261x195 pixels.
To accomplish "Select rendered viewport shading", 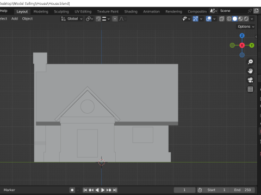I will (246, 19).
